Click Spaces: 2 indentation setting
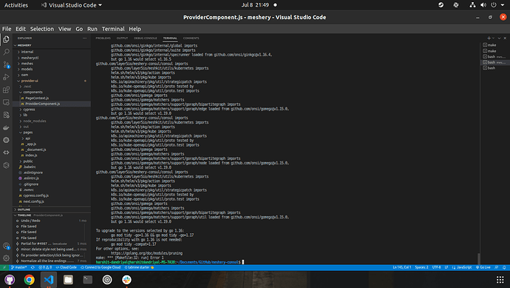510x288 pixels. point(421,267)
